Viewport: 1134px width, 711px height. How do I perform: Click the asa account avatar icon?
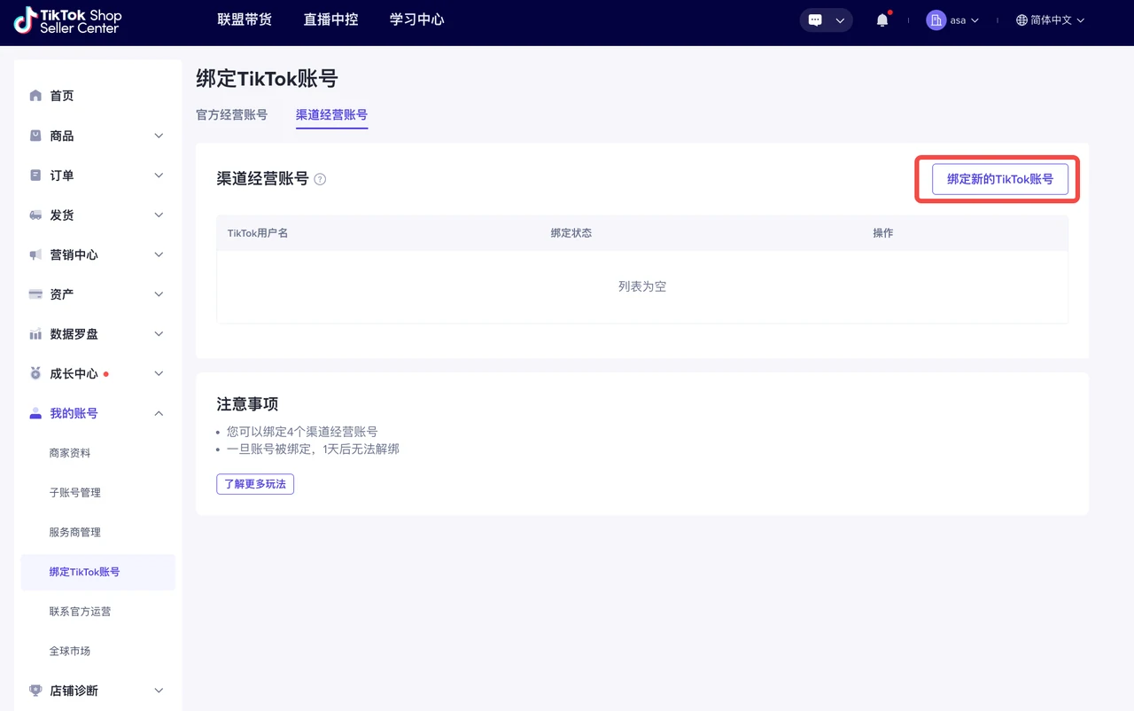coord(936,20)
